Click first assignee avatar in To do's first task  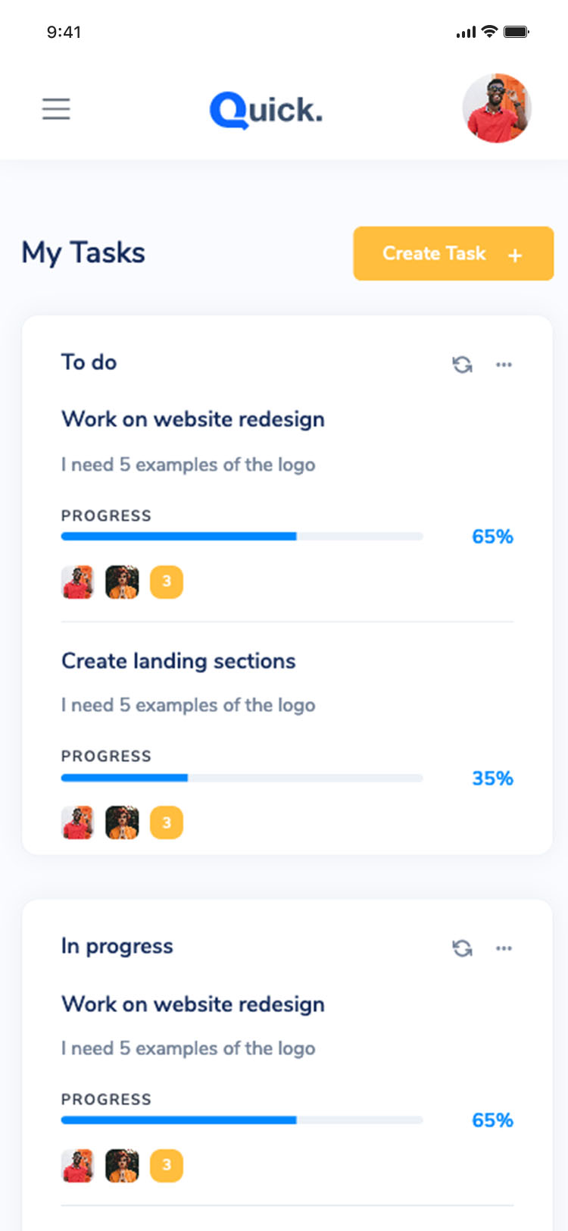click(77, 582)
